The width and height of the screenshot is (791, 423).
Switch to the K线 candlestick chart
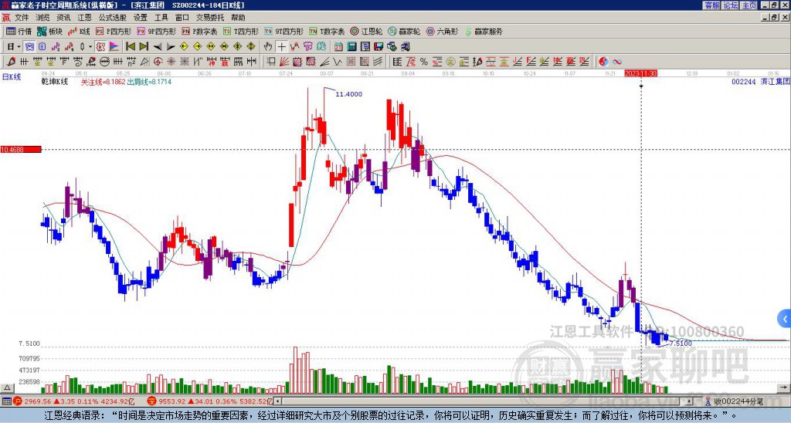pos(79,31)
